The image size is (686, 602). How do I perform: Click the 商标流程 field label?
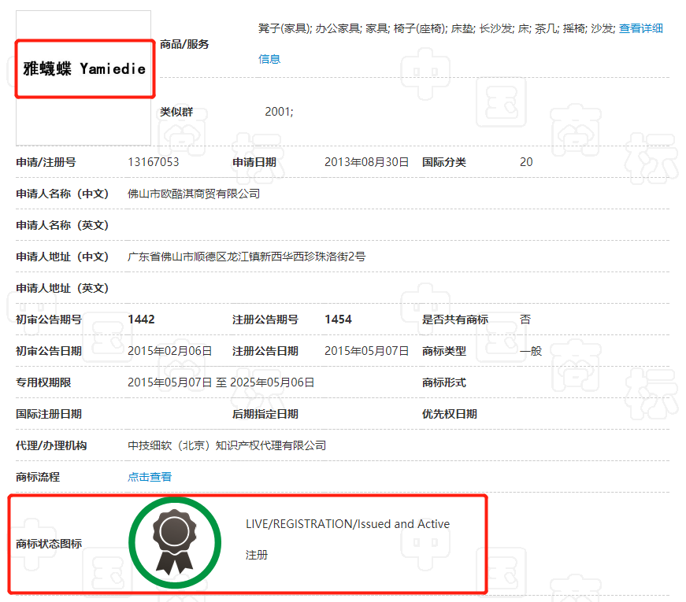click(x=38, y=477)
